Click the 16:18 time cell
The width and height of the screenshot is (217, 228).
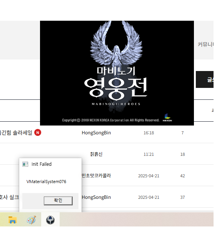point(149,133)
